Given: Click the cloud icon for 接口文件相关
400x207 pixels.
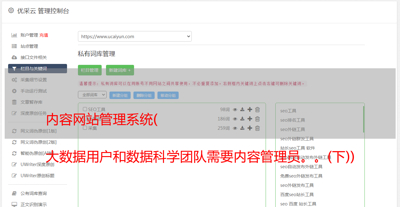Looking at the screenshot, I should click(x=14, y=57).
